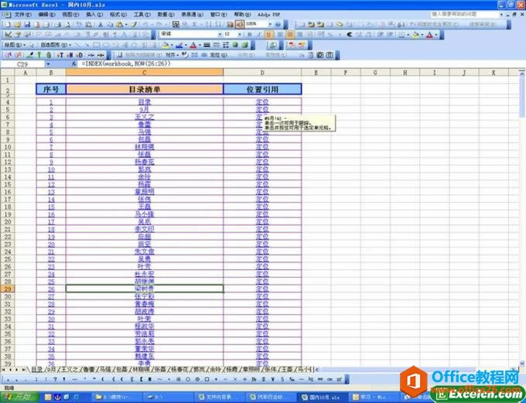
Task: Open the Name Box dropdown arrow
Action: [x=48, y=63]
